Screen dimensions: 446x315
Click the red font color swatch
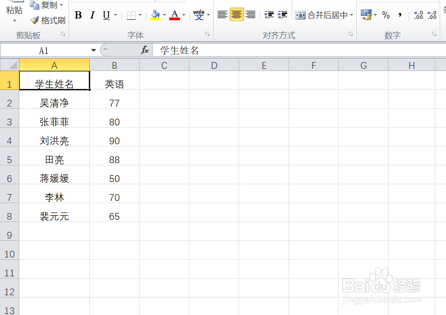pos(175,19)
